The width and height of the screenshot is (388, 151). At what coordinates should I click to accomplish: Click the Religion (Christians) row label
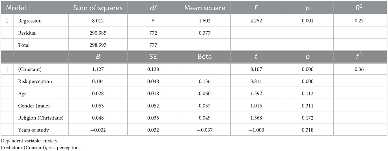pos(40,118)
